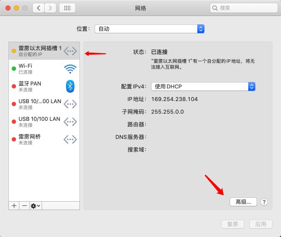Open the 位置 location dropdown
281x237 pixels.
[149, 29]
